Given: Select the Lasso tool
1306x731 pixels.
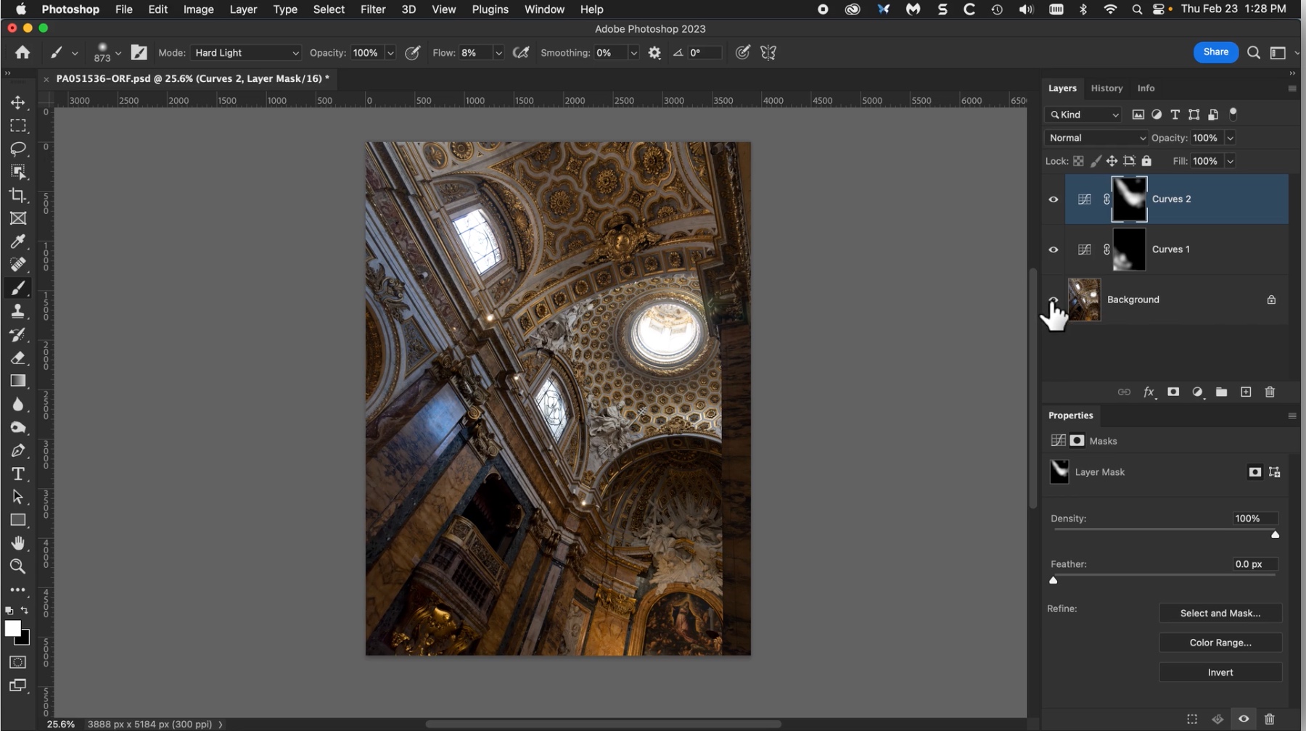Looking at the screenshot, I should (x=18, y=149).
